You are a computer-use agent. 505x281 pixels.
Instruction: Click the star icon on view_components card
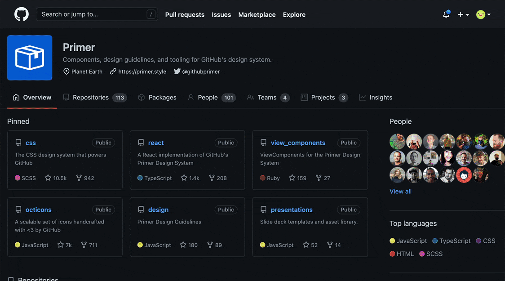(292, 178)
